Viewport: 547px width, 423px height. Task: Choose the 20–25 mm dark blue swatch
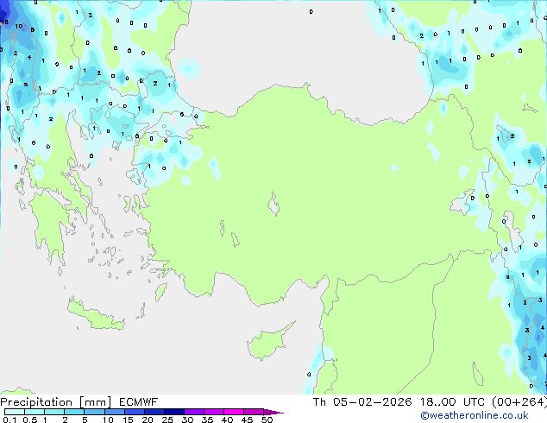pos(154,412)
